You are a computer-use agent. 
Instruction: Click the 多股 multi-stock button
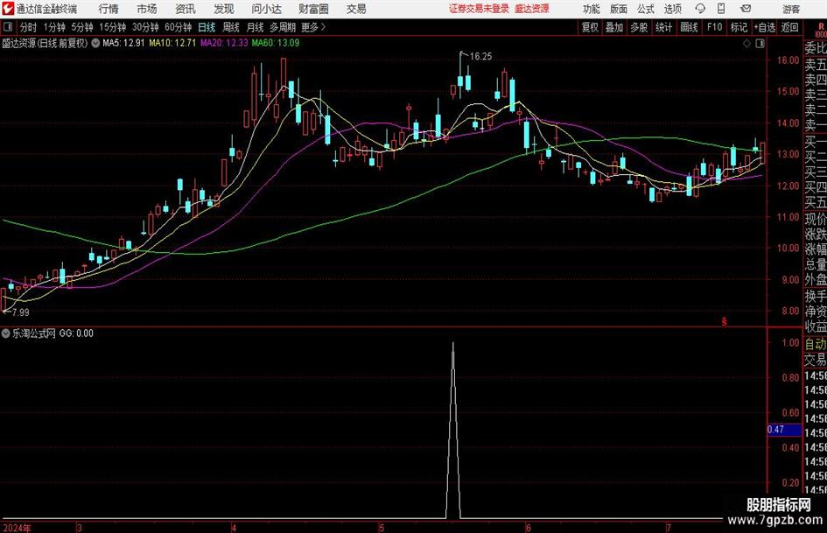[639, 27]
